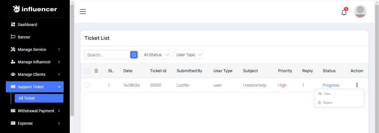Open Dashboard from the sidebar

click(x=27, y=25)
